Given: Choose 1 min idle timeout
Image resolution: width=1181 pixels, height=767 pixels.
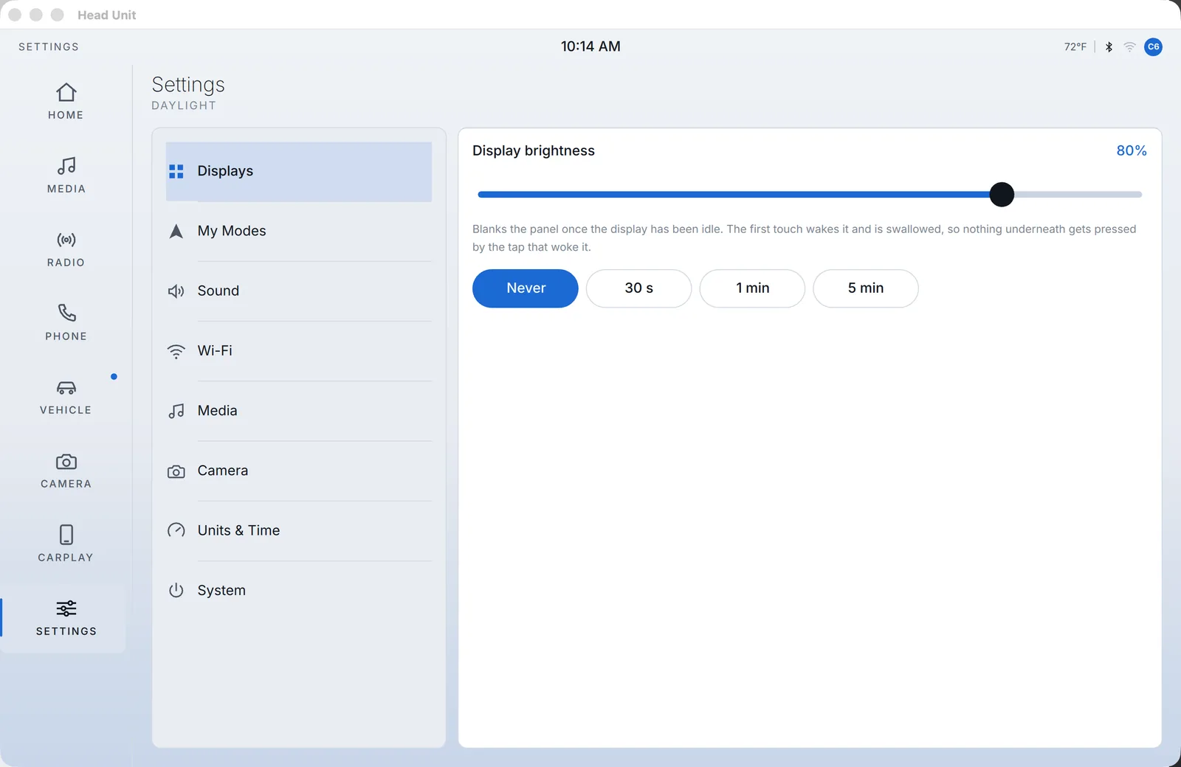Looking at the screenshot, I should coord(752,288).
